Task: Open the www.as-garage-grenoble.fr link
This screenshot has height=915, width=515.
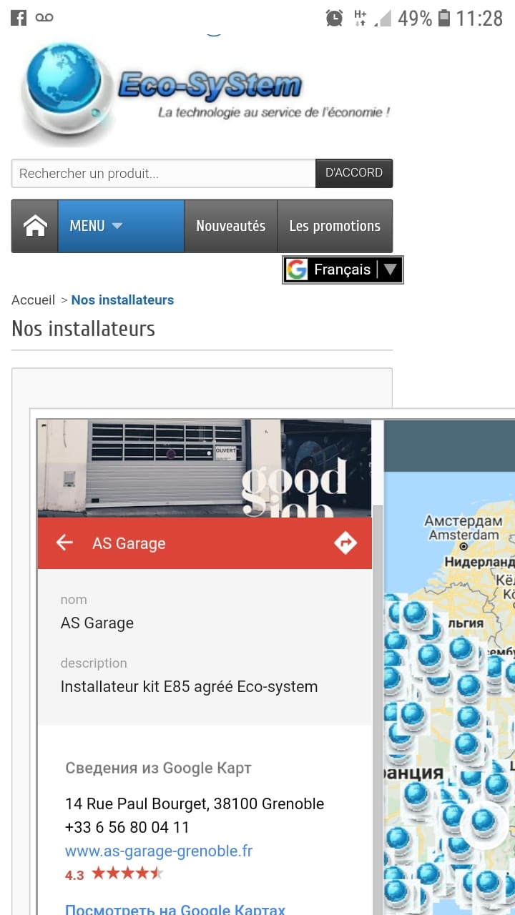Action: tap(159, 851)
